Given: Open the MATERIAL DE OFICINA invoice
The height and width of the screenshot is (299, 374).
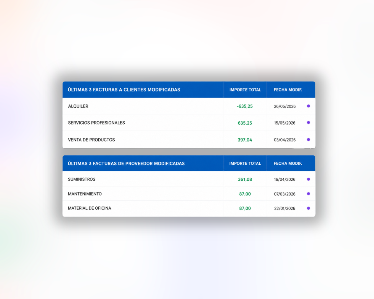Looking at the screenshot, I should [x=189, y=208].
